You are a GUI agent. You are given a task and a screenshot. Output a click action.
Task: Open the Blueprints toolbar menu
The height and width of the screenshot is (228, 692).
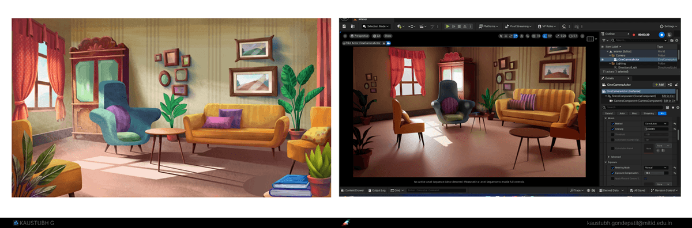(x=412, y=26)
